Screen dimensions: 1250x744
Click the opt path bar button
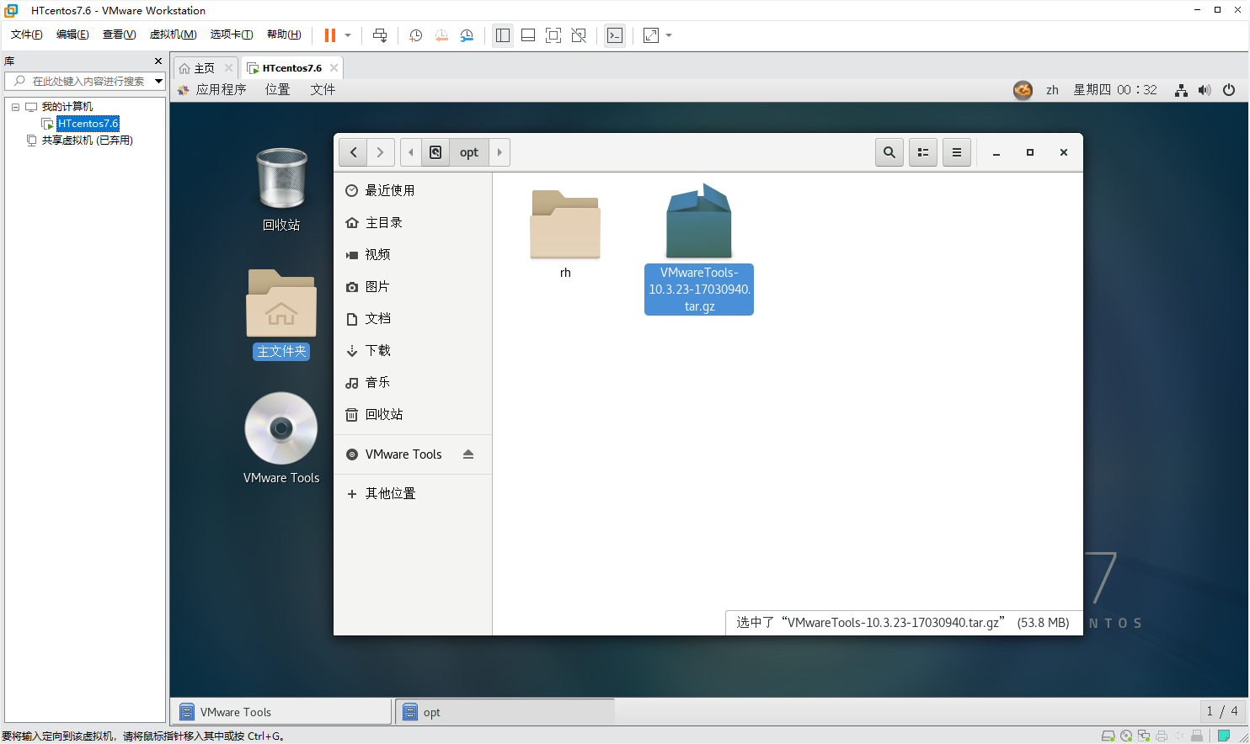469,152
